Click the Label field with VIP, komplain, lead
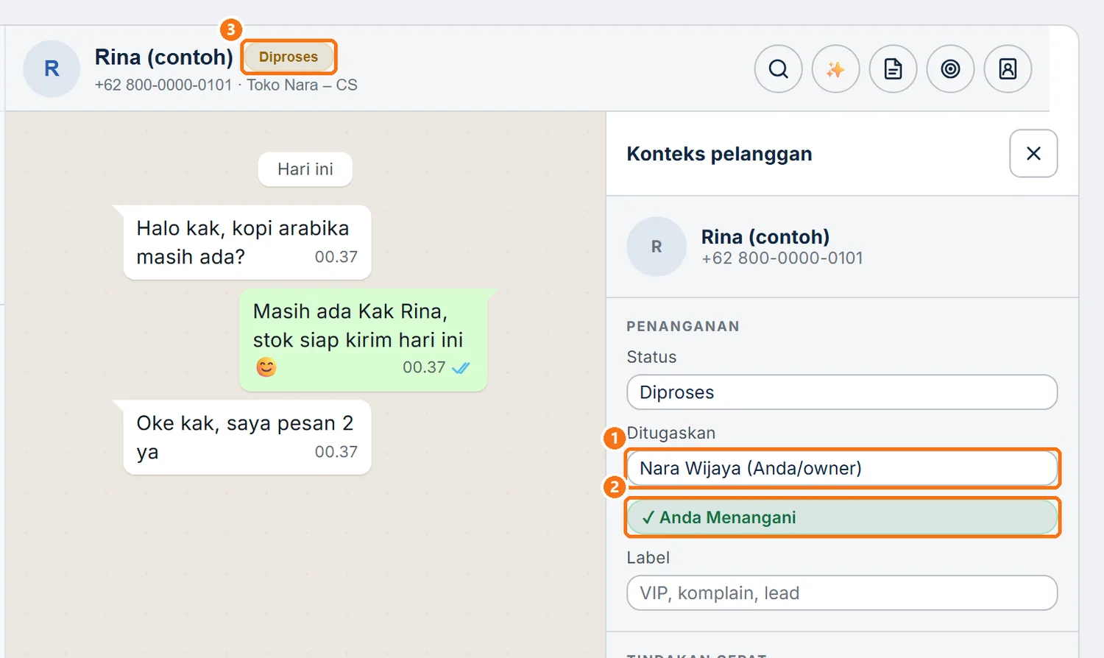Screen dimensions: 1104x658 pos(842,593)
